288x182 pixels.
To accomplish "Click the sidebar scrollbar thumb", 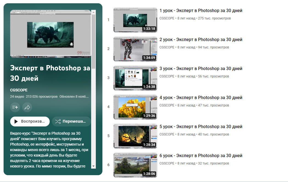I will pos(94,42).
